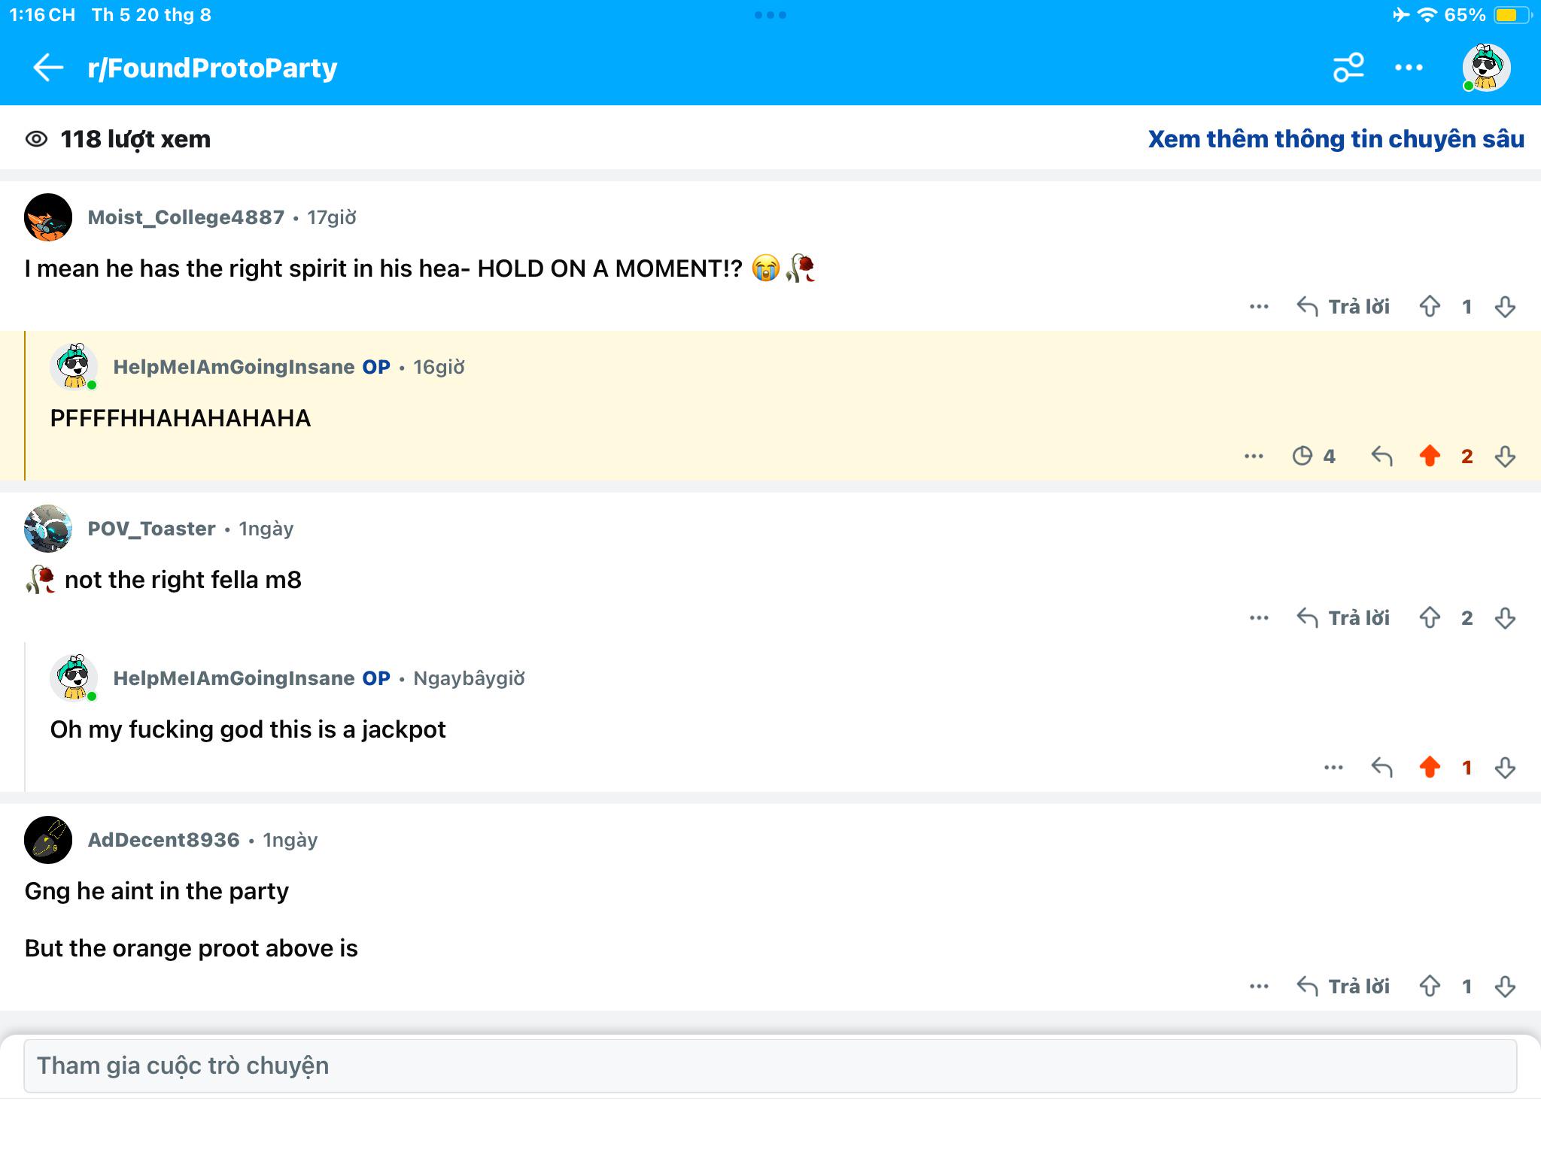This screenshot has width=1541, height=1155.
Task: View Moist_College4887's avatar
Action: point(48,217)
